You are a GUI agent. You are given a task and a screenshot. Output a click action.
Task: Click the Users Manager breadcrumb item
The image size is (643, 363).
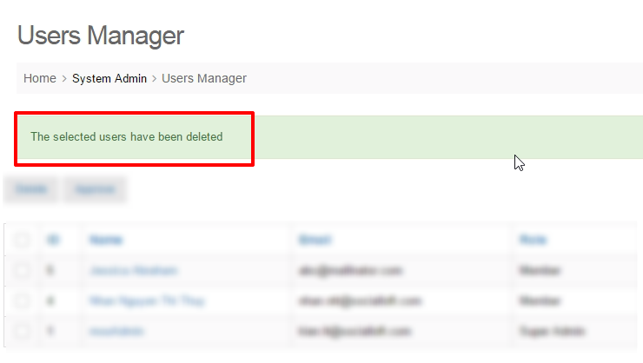pos(203,78)
